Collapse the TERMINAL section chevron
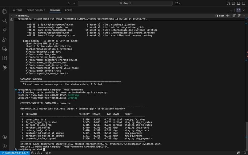The width and height of the screenshot is (248, 155). [16, 16]
